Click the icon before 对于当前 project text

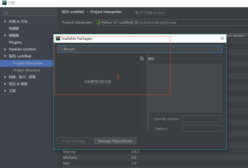[136, 12]
